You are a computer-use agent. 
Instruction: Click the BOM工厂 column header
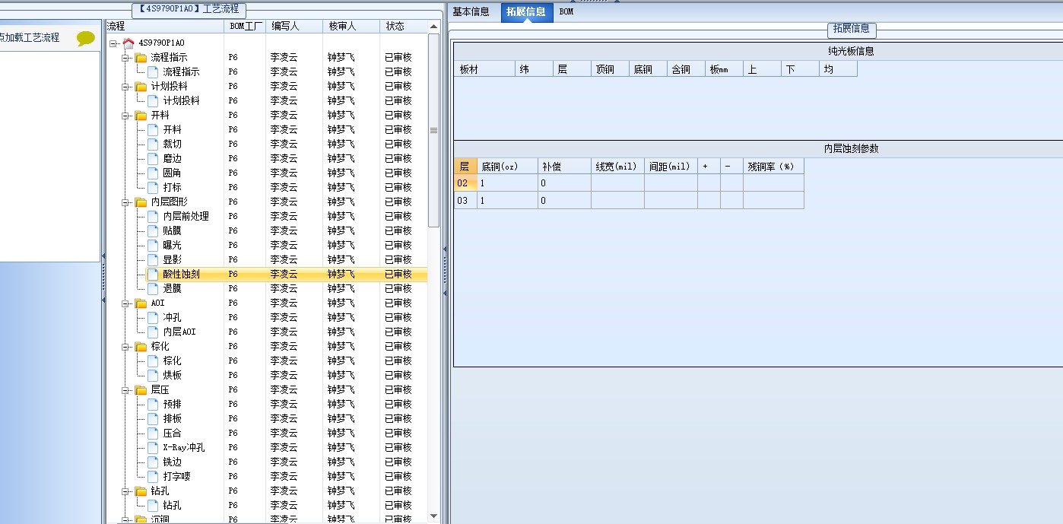click(245, 26)
